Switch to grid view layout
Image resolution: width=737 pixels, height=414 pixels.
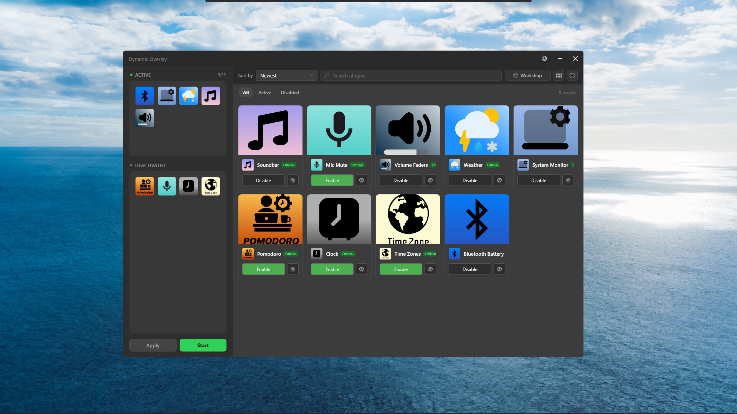[559, 76]
